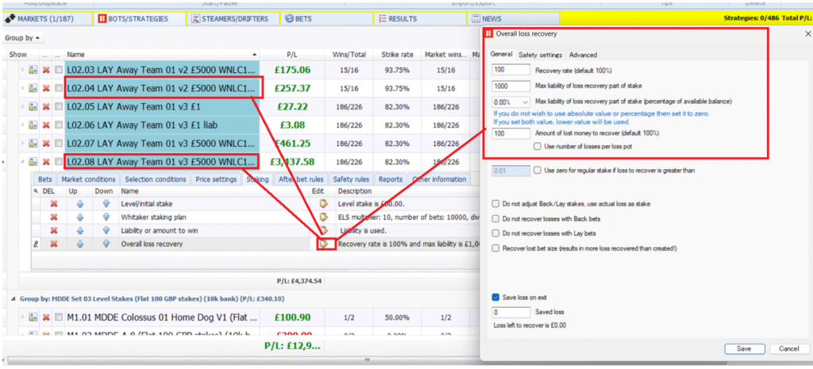The image size is (813, 369).
Task: Remove the Level/initial stake rule
Action: [x=53, y=204]
